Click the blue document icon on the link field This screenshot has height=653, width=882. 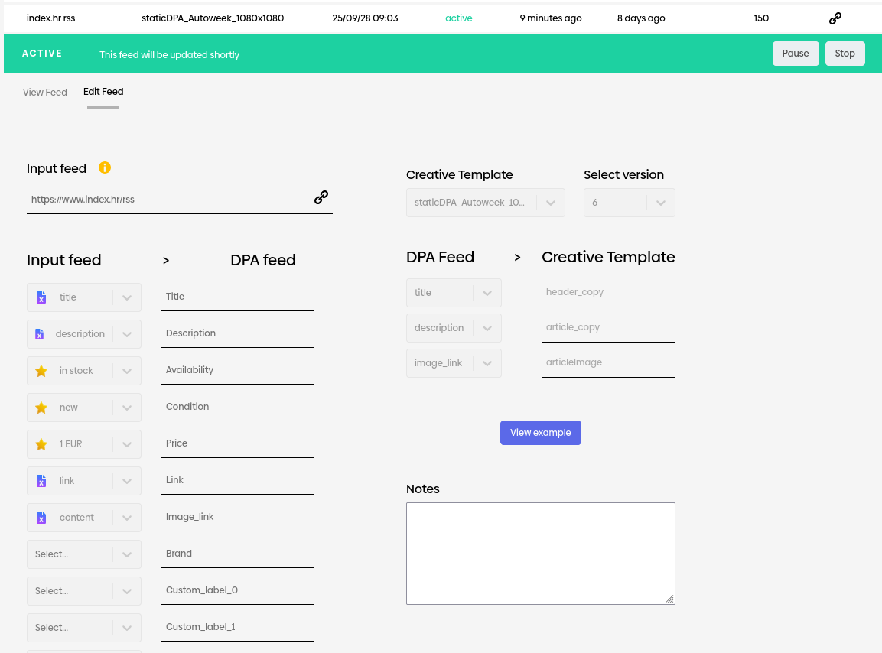(41, 480)
